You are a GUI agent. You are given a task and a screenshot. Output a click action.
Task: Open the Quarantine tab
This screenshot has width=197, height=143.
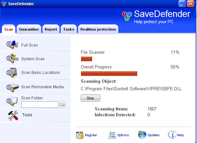pos(29,29)
